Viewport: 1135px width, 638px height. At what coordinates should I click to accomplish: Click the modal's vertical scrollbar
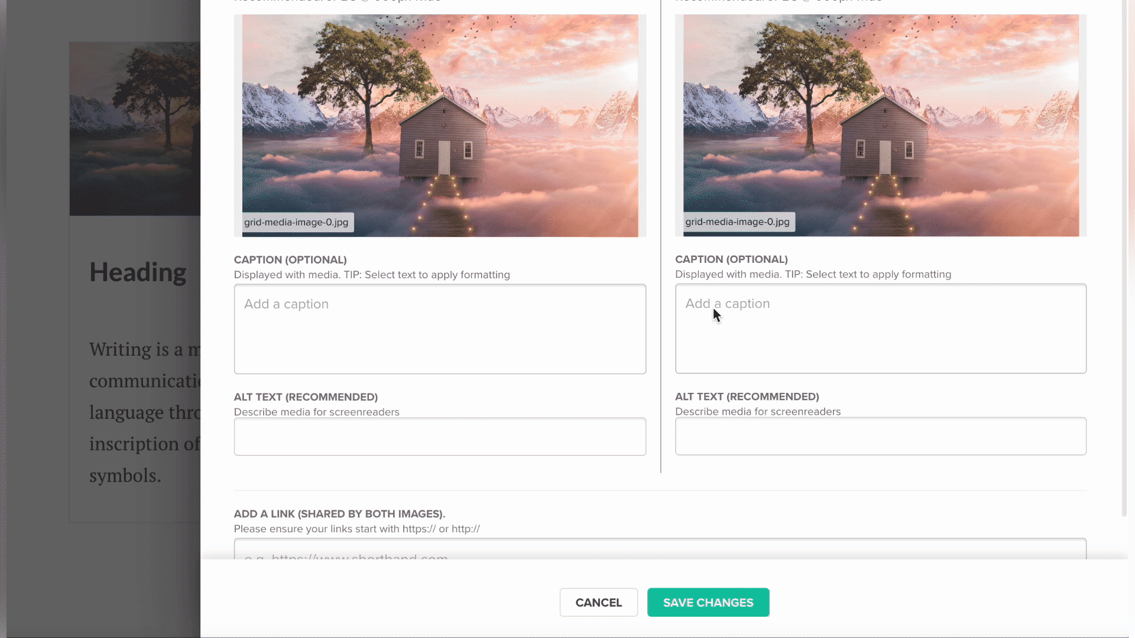pyautogui.click(x=1124, y=258)
